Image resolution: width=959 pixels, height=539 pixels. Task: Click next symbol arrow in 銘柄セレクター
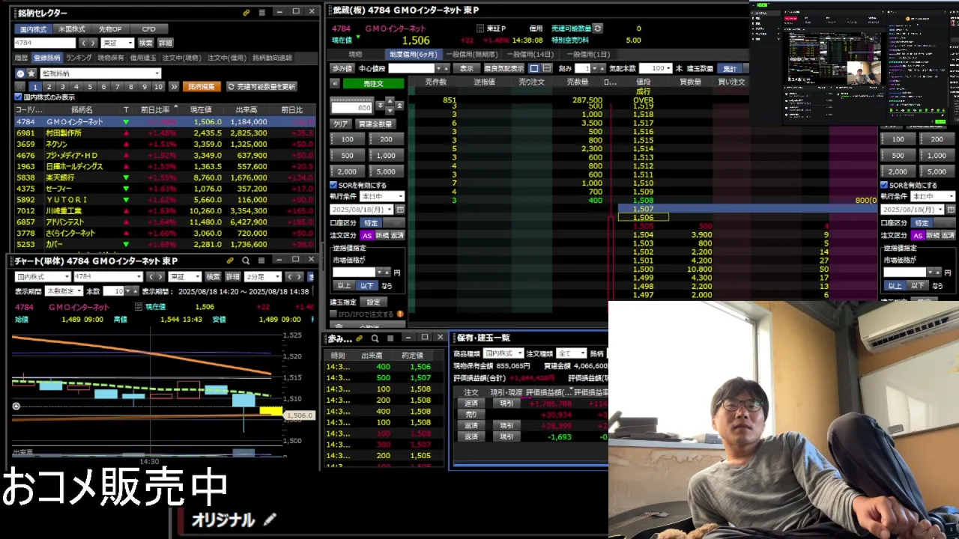pos(93,43)
